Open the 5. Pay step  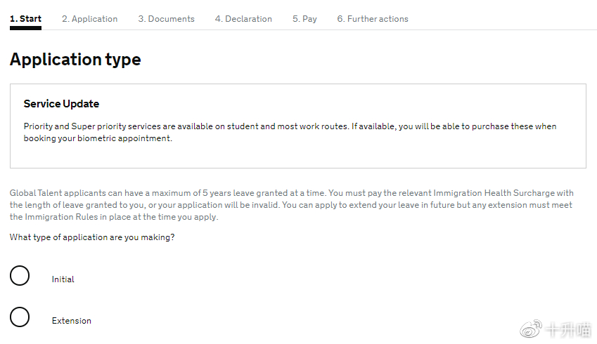[304, 19]
